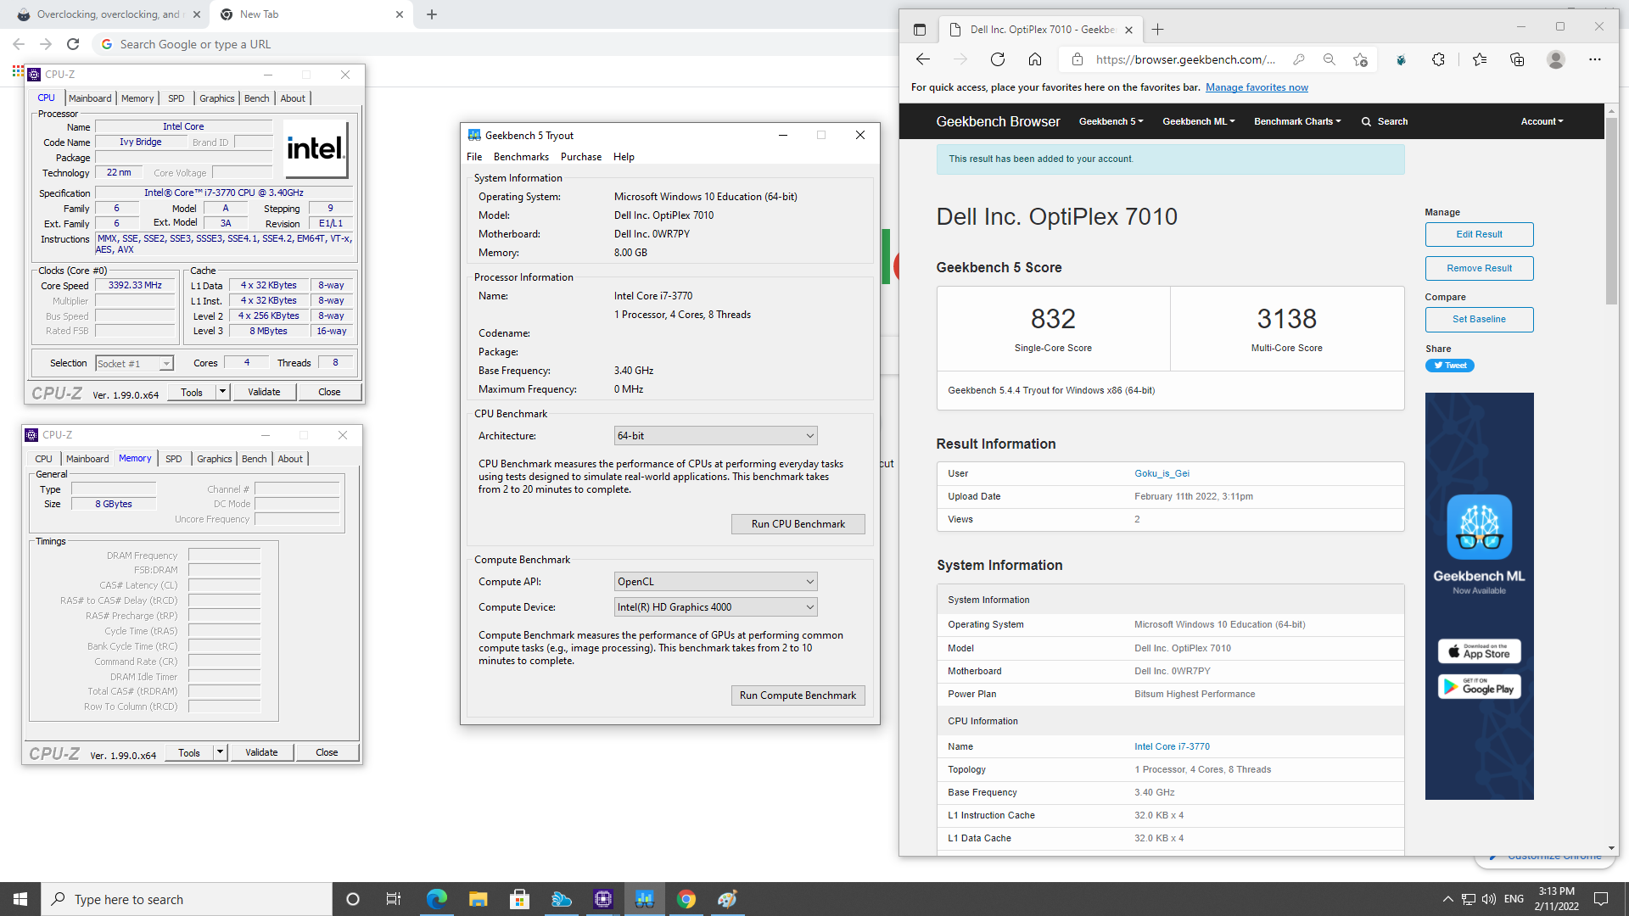Open Task View on taskbar
Screen dimensions: 1629x916
393,899
